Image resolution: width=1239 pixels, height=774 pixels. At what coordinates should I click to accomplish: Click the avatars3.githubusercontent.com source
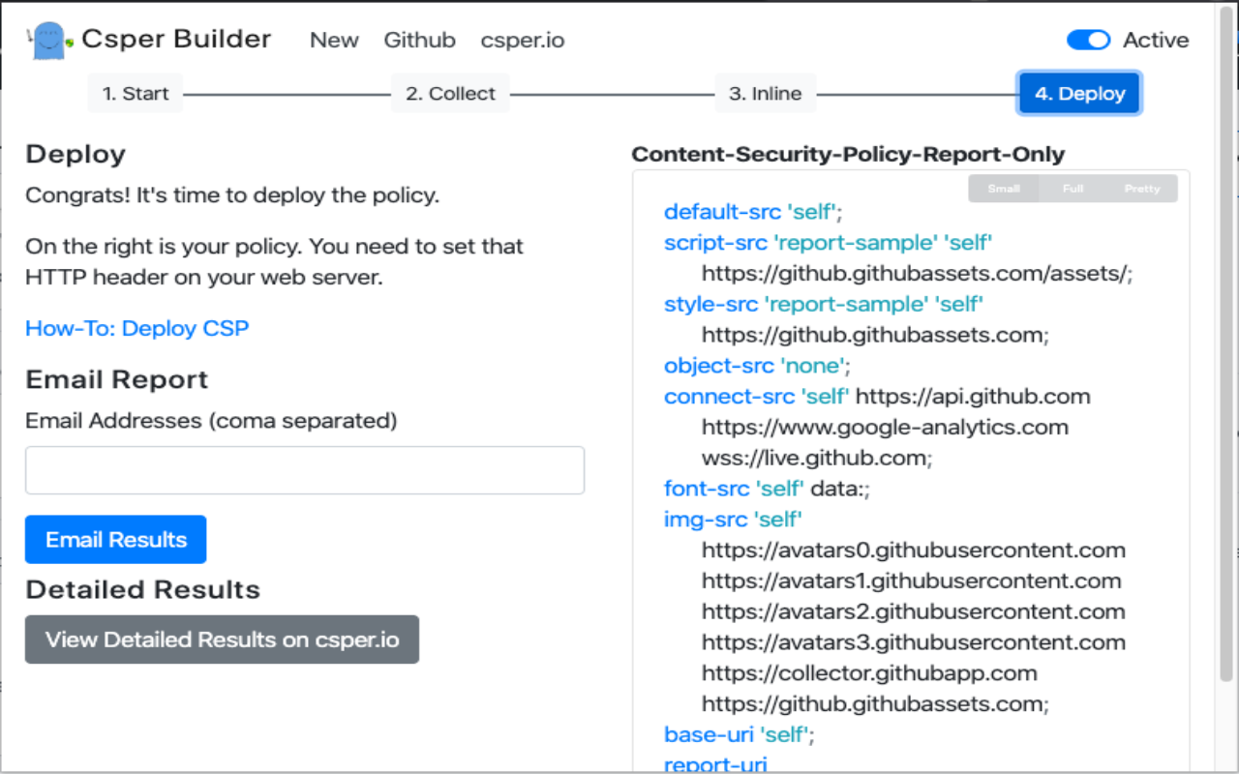pos(914,642)
